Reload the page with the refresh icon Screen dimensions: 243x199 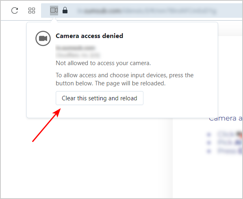pos(15,11)
